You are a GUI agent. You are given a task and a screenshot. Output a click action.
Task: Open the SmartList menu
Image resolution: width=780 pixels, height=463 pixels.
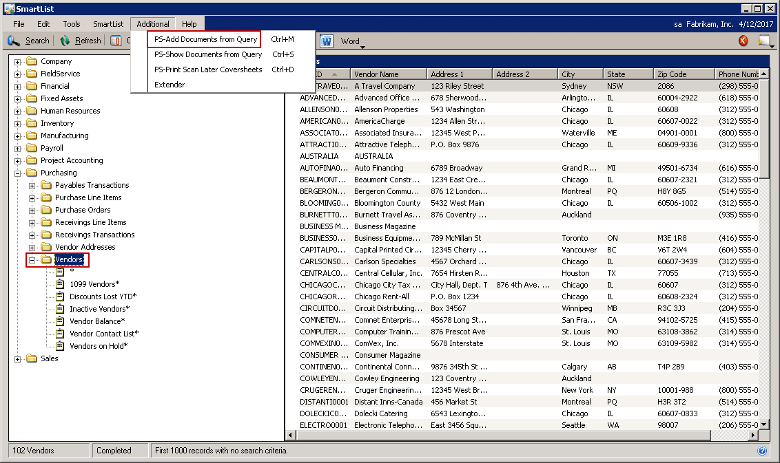108,24
